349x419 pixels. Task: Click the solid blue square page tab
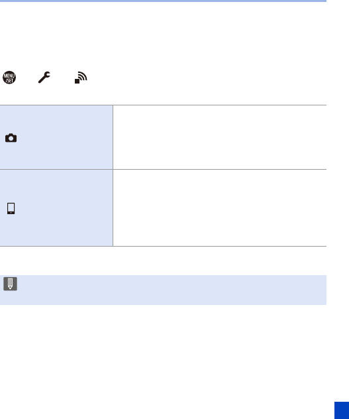(342, 410)
